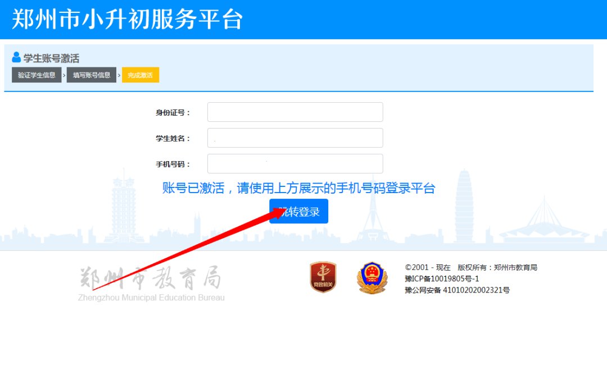This screenshot has width=607, height=380.
Task: Click the 身份证号 field label
Action: click(x=173, y=113)
